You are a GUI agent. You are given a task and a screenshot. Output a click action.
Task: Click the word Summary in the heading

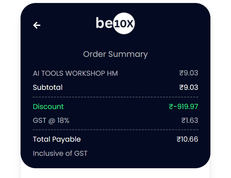click(128, 55)
